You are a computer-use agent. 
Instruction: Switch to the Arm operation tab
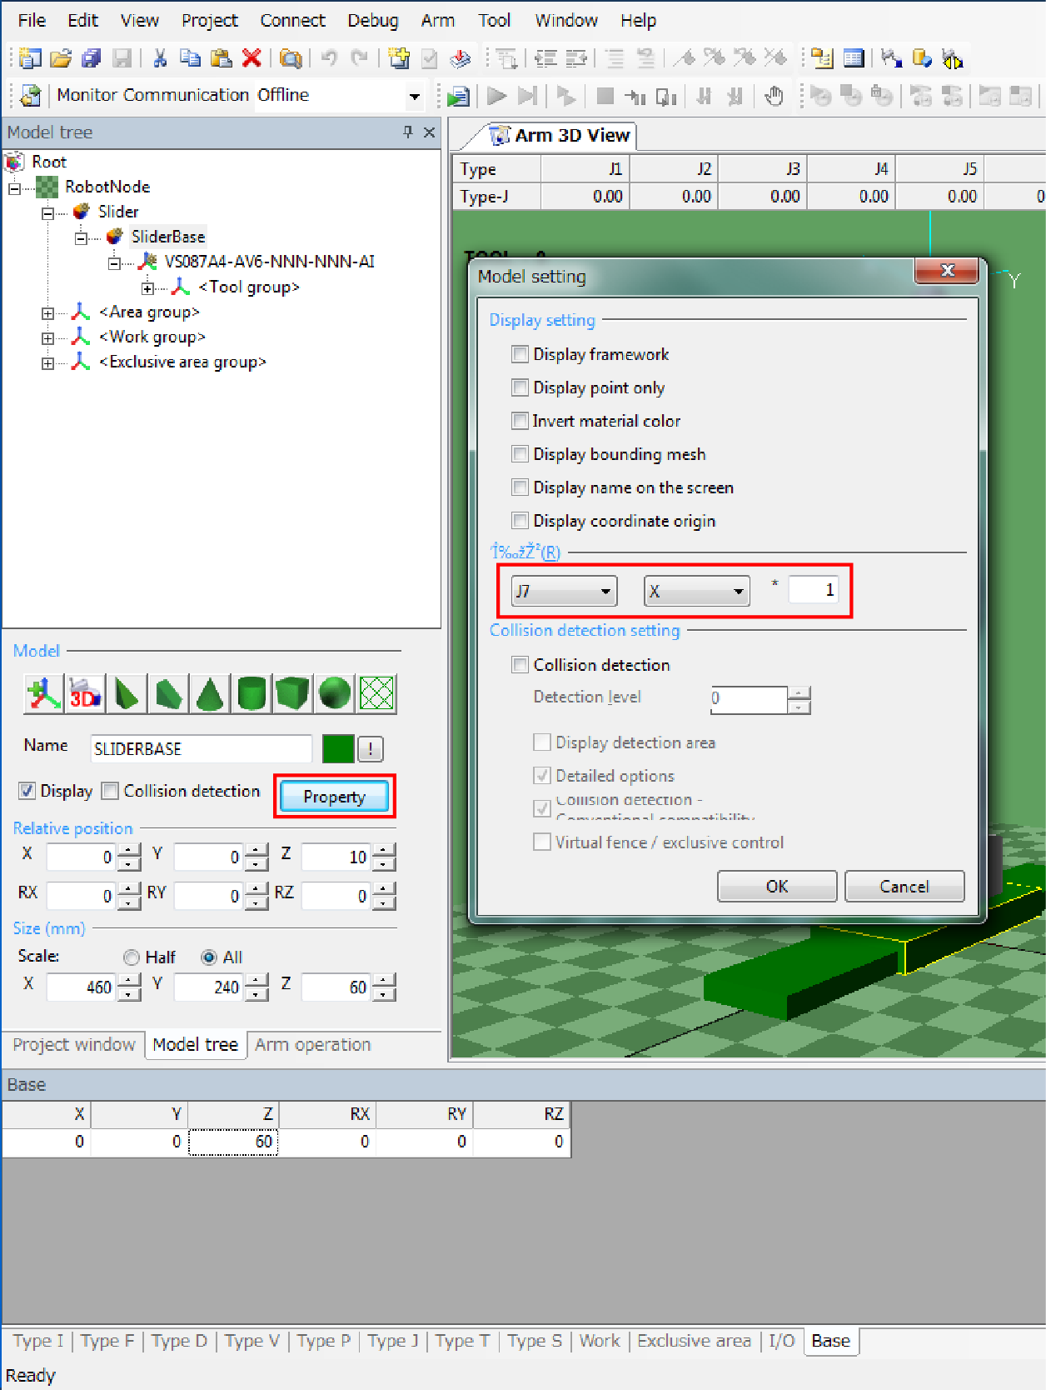(312, 1045)
